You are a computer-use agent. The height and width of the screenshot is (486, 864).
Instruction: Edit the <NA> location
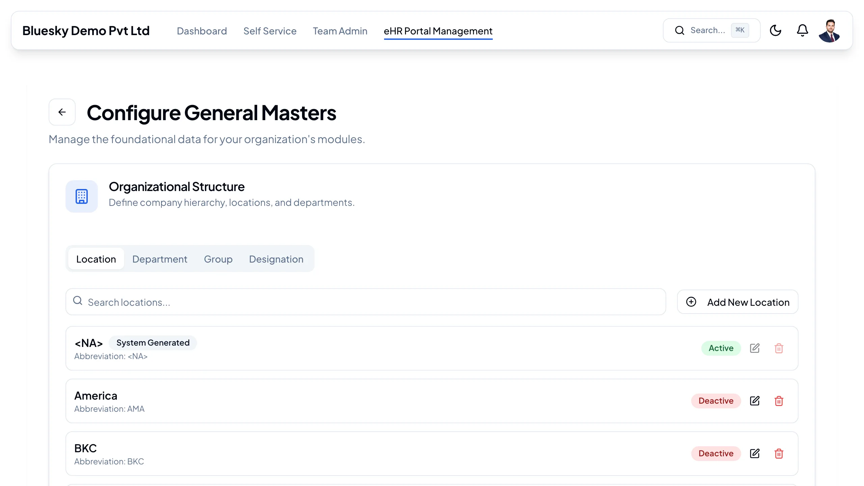pos(755,348)
